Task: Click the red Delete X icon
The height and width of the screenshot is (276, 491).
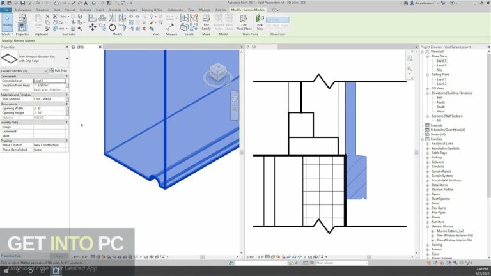Action: pyautogui.click(x=144, y=29)
